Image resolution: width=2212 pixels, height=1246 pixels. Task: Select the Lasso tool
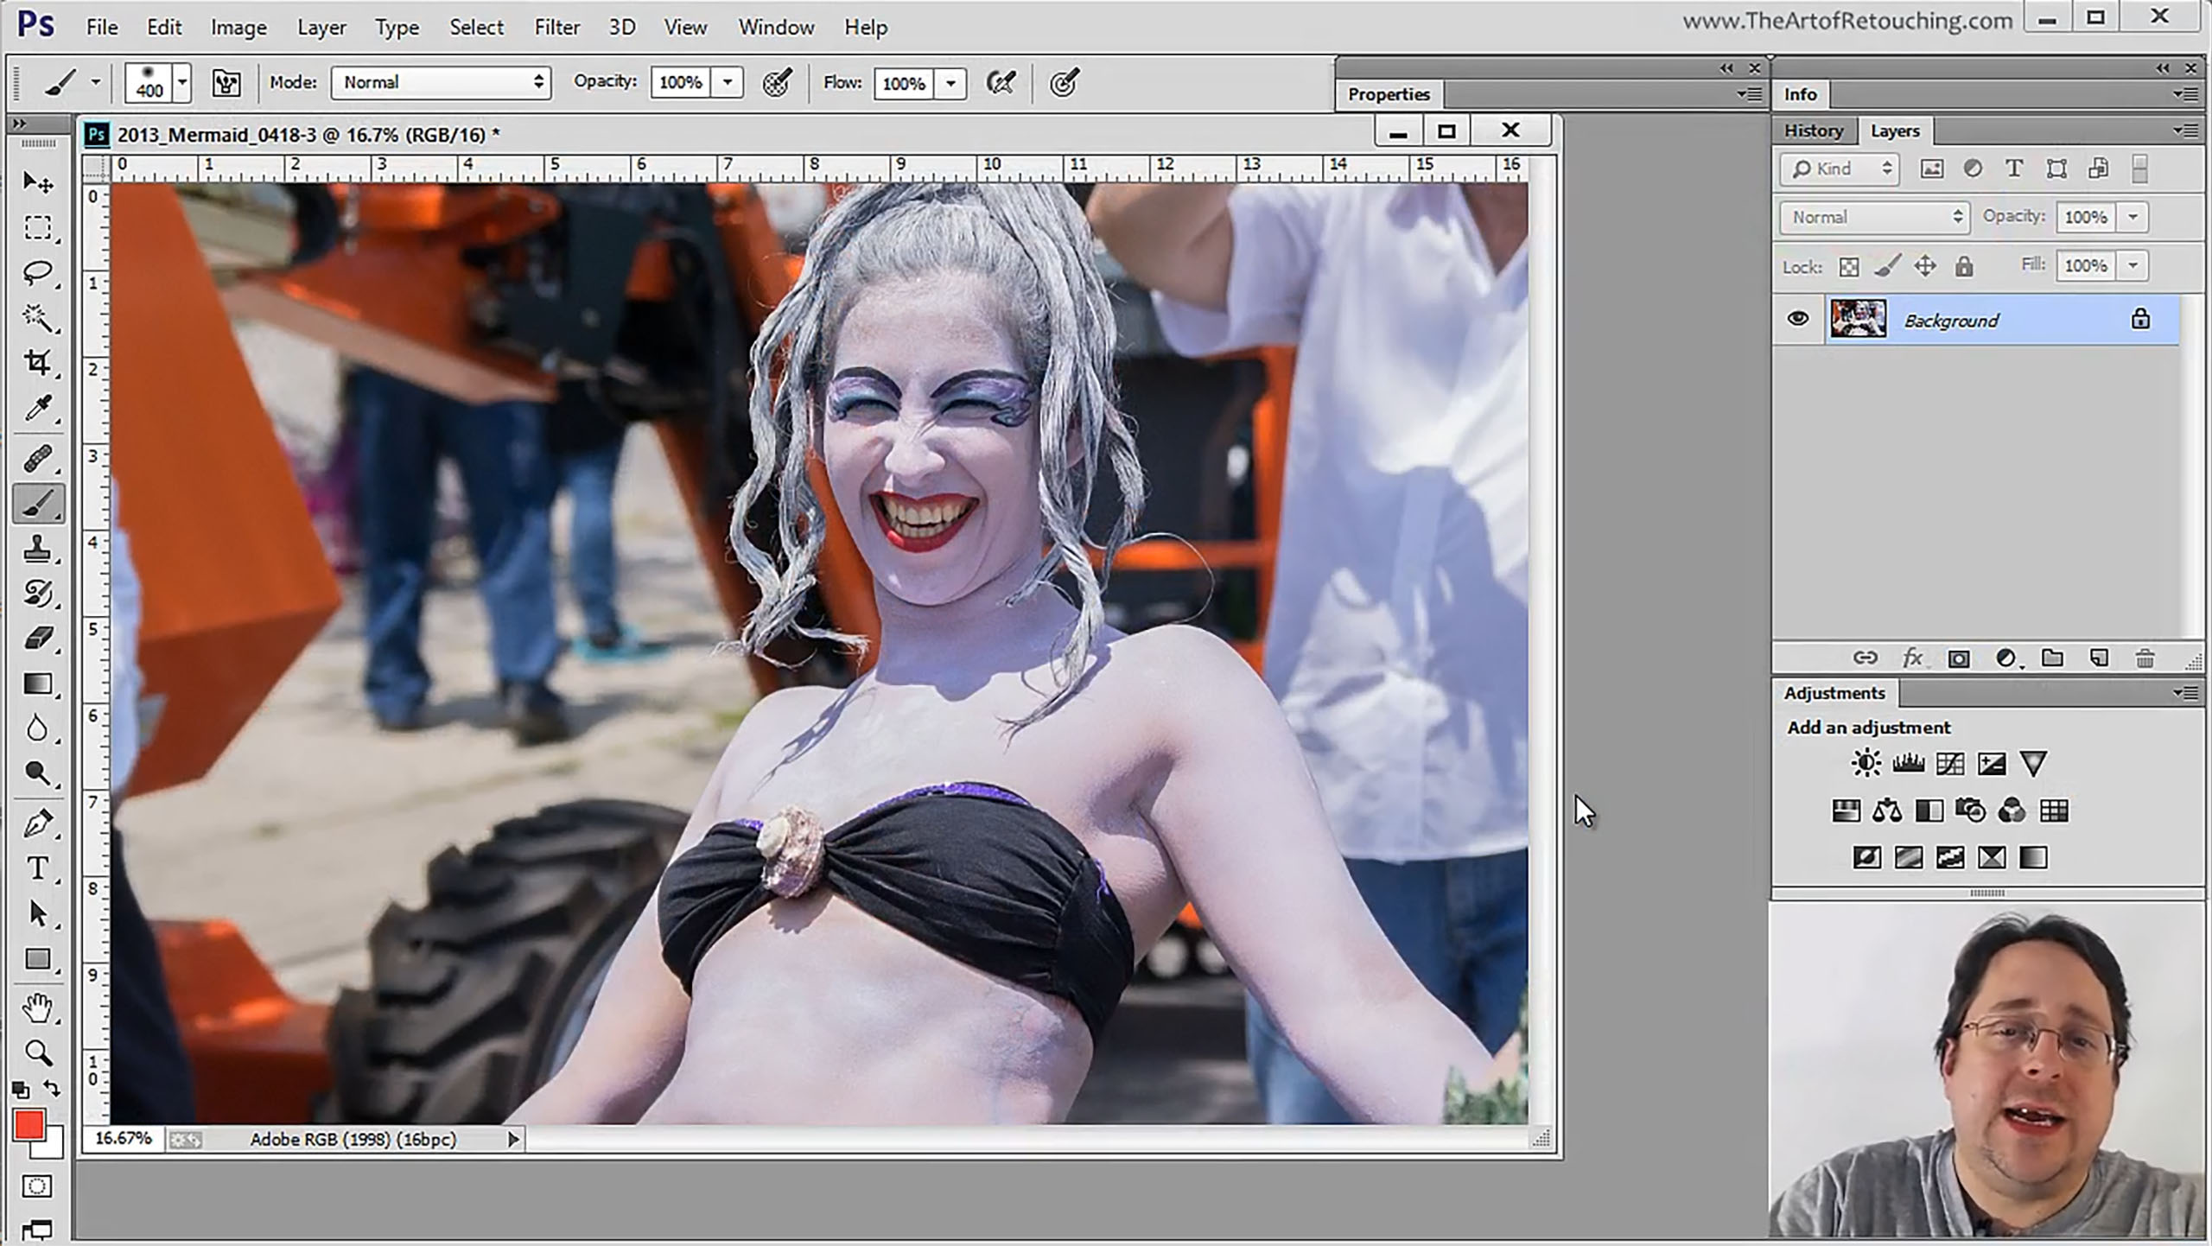pyautogui.click(x=37, y=272)
